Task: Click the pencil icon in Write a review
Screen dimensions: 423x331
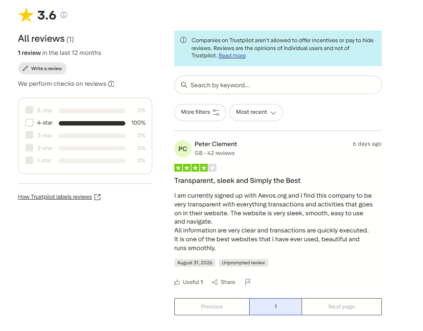Action: click(x=25, y=69)
